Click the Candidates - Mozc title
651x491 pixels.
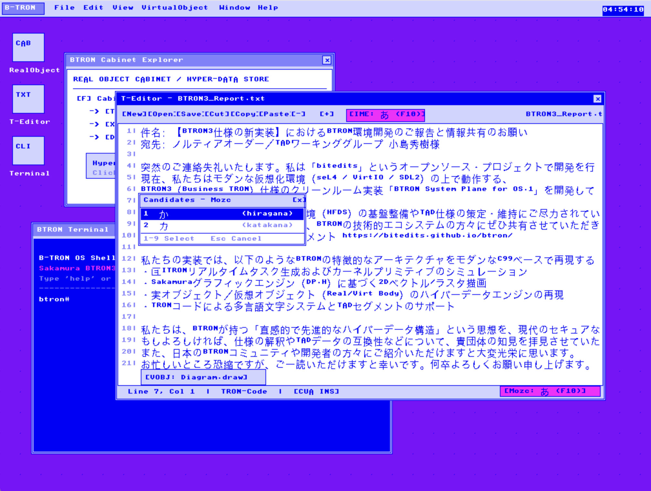pyautogui.click(x=187, y=200)
